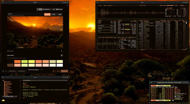Select install.sh in the nvim file tree
Viewport: 190px width, 104px height.
point(10,96)
